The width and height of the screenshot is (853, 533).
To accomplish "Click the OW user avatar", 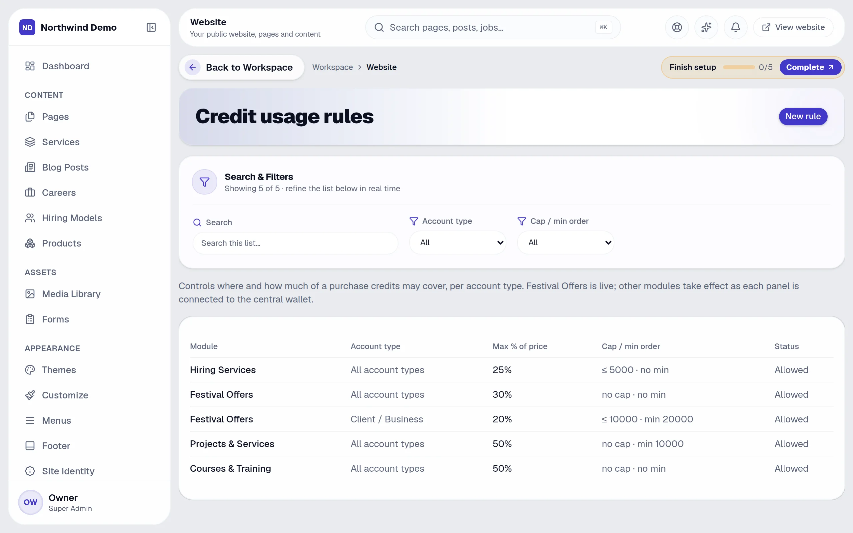I will tap(31, 502).
